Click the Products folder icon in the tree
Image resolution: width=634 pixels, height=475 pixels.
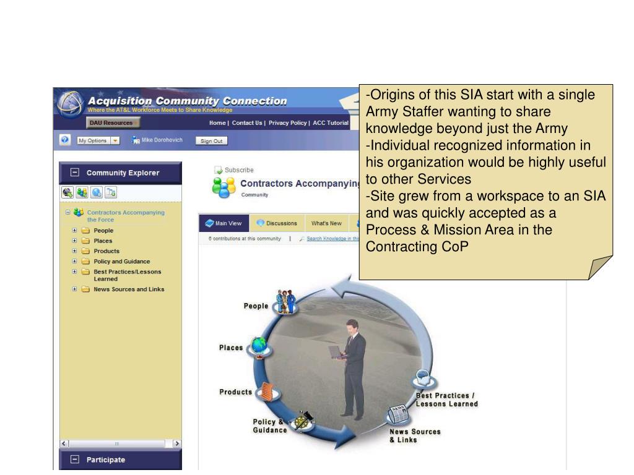(85, 251)
